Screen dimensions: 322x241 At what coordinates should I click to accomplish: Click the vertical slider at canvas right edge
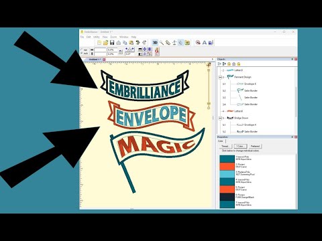pyautogui.click(x=209, y=88)
